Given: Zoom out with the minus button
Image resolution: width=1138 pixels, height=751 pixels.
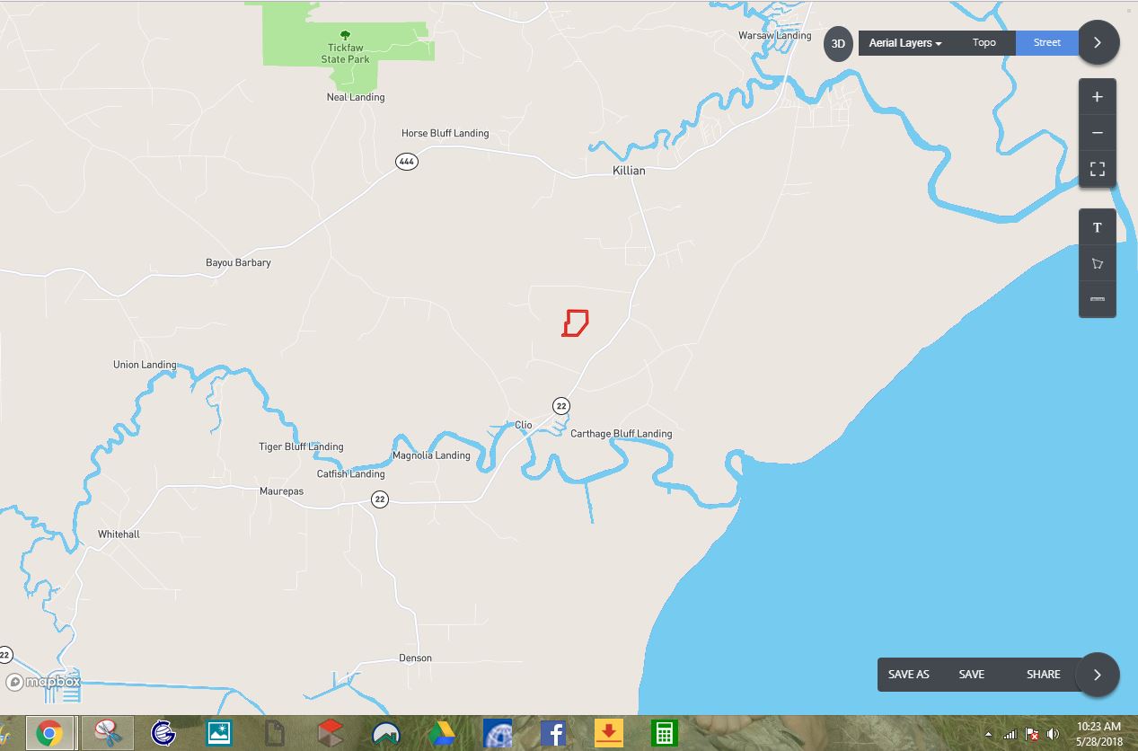Looking at the screenshot, I should point(1097,133).
